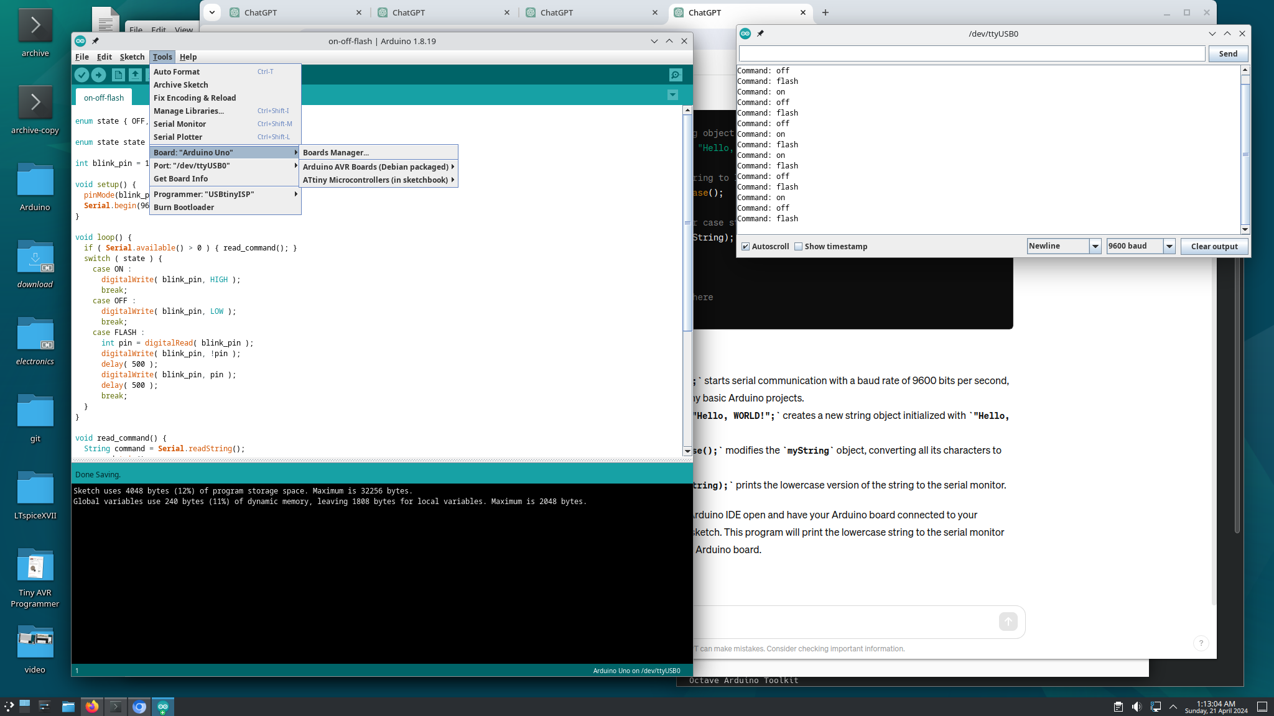Image resolution: width=1274 pixels, height=716 pixels.
Task: Click the Clear output button
Action: tap(1214, 247)
